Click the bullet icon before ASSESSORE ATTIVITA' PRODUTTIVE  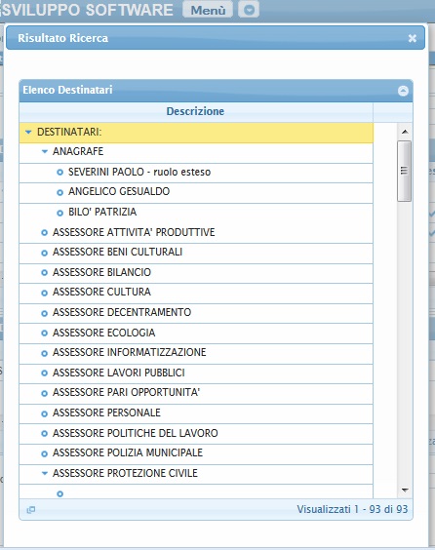[44, 232]
